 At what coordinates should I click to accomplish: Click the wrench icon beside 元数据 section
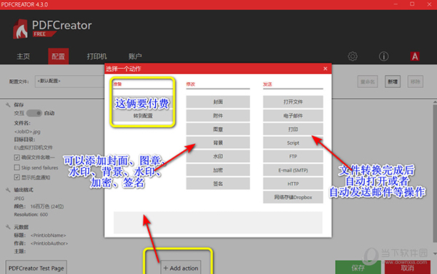point(8,227)
